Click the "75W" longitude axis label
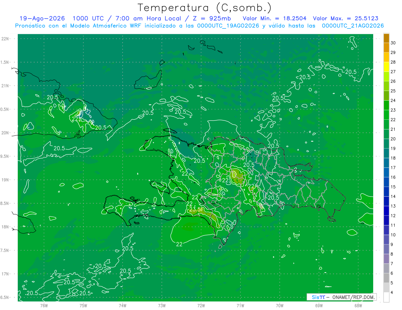The height and width of the screenshot is (310, 402). (x=83, y=305)
